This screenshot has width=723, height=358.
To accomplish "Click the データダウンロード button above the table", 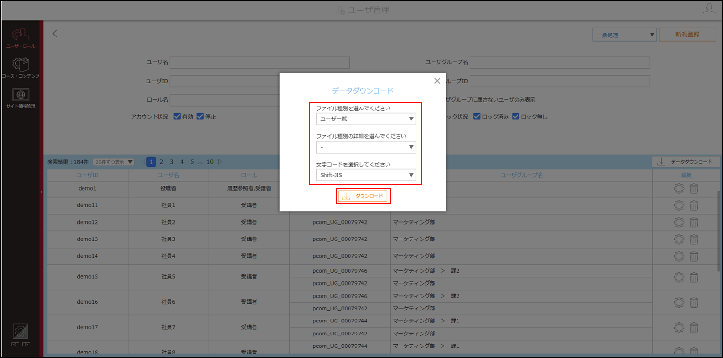I will (685, 162).
